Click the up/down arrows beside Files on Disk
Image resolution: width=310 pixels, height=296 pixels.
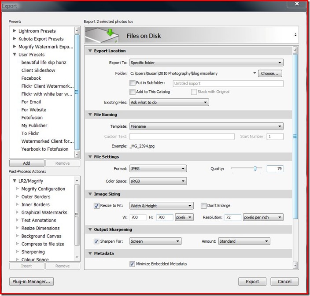[295, 35]
